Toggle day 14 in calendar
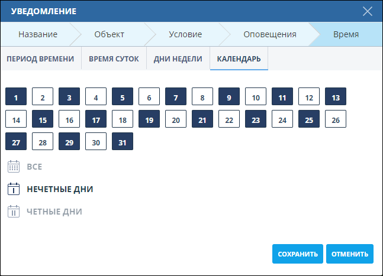This screenshot has height=276, width=383. tap(16, 119)
